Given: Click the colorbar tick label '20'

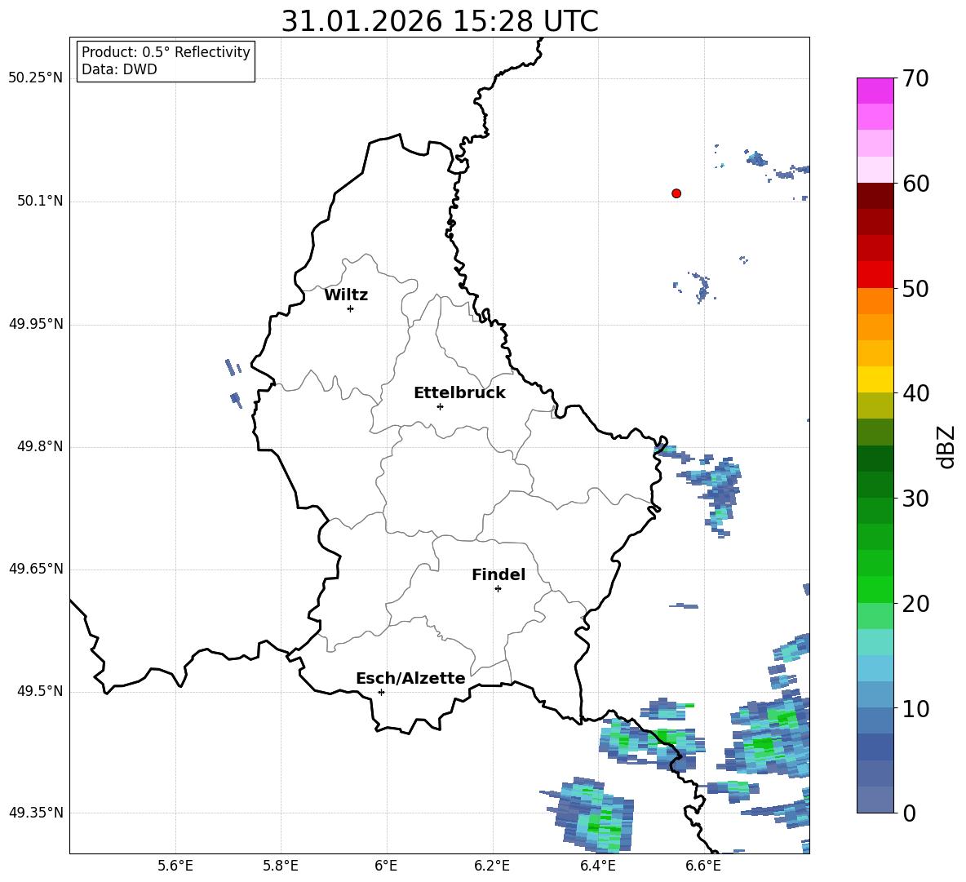Looking at the screenshot, I should [x=915, y=604].
